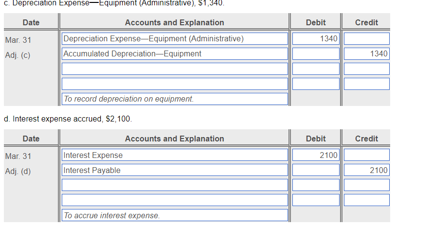Click the Debit column header in the interest table

(316, 139)
